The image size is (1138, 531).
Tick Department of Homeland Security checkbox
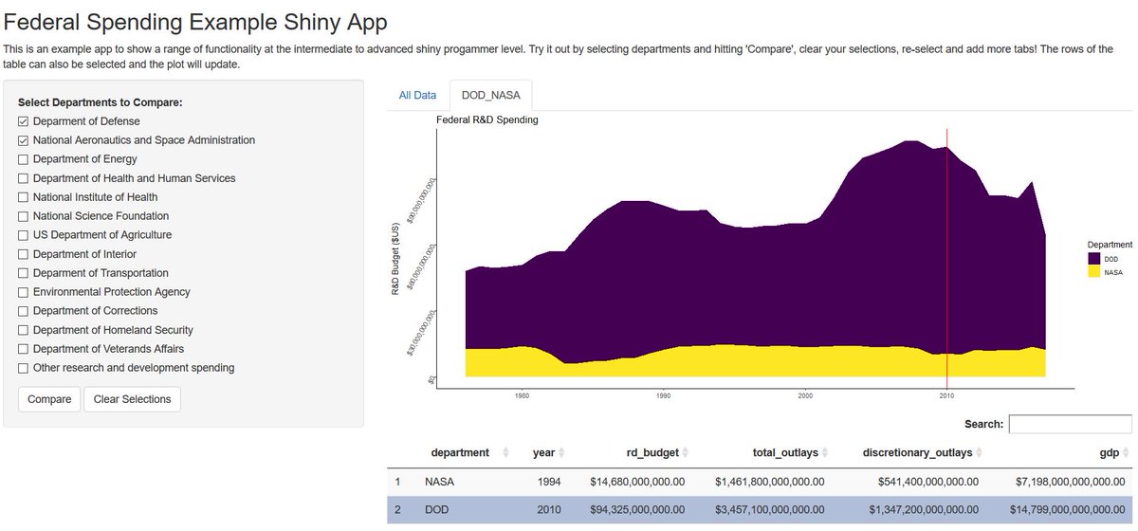(24, 330)
